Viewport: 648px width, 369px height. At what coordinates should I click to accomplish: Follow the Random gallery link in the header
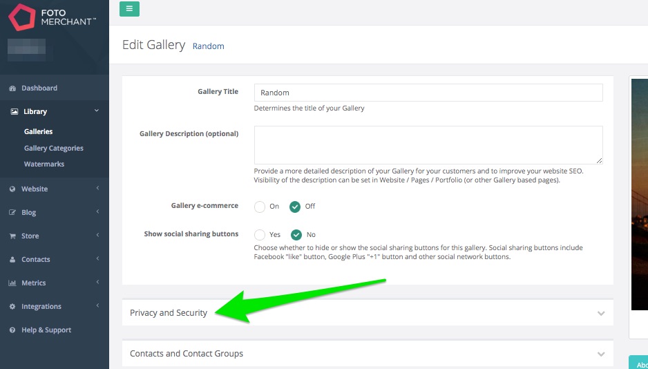[x=209, y=46]
